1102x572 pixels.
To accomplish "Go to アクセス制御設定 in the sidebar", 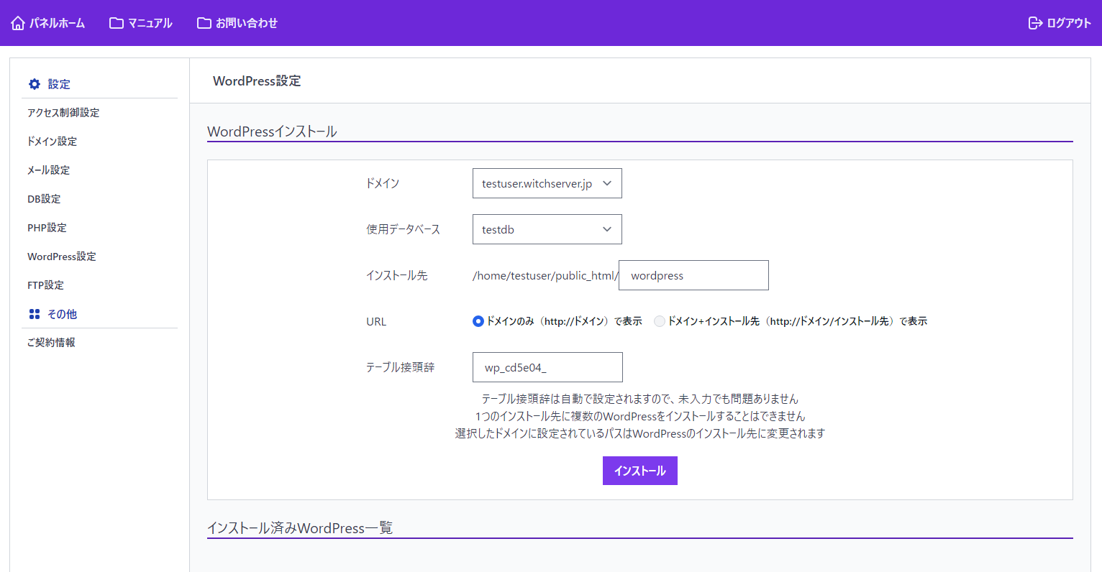I will [x=63, y=113].
